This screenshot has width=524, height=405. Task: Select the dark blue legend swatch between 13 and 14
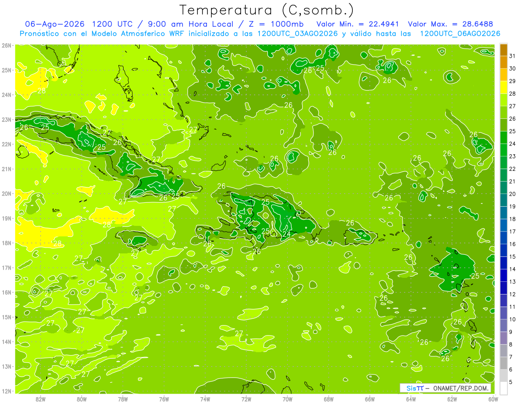503,275
